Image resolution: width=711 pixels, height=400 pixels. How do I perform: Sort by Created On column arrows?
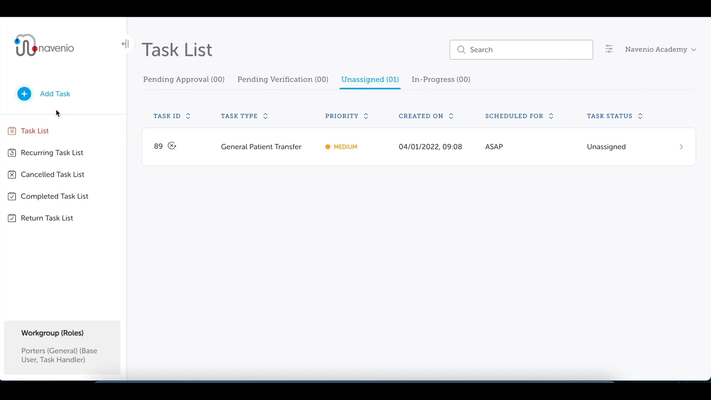click(x=451, y=117)
